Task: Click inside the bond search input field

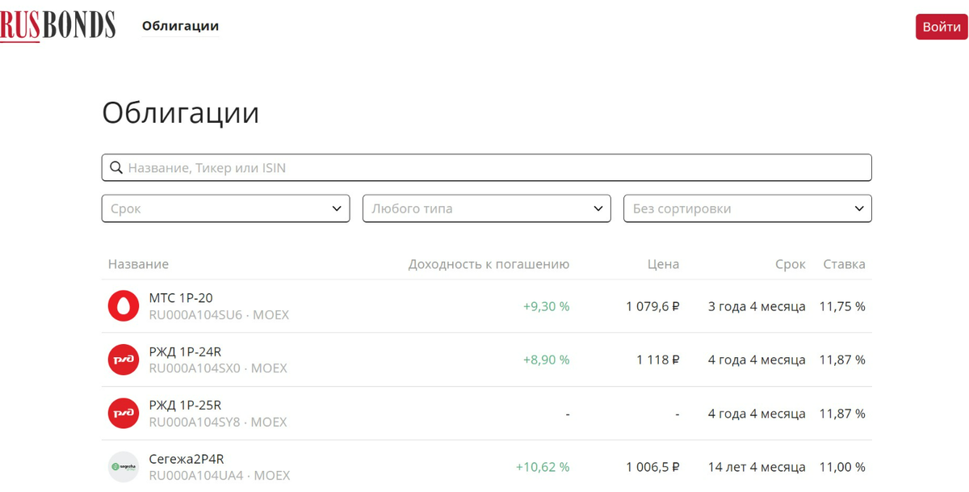Action: point(404,166)
